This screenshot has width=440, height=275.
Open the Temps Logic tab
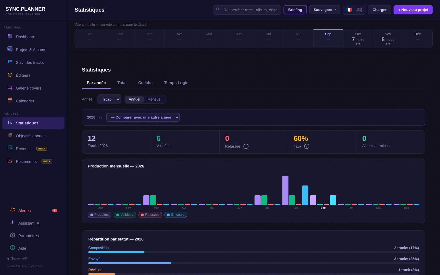coord(176,83)
